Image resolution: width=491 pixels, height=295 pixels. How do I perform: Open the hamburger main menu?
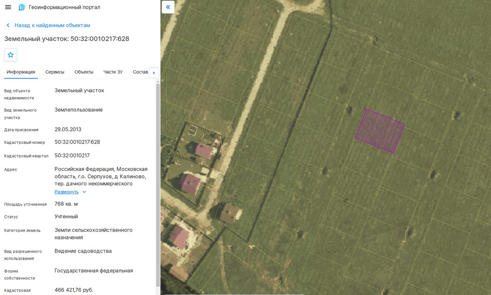[x=8, y=7]
